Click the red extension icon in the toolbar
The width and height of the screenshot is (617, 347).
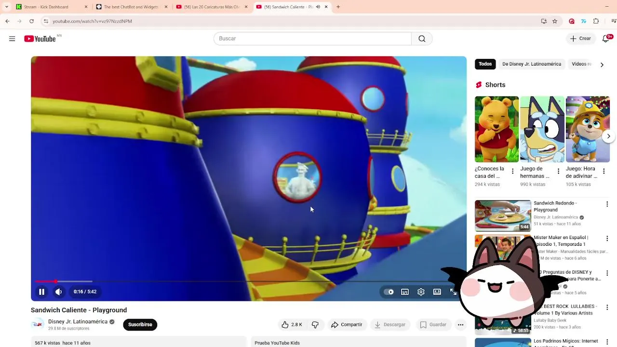click(x=572, y=21)
